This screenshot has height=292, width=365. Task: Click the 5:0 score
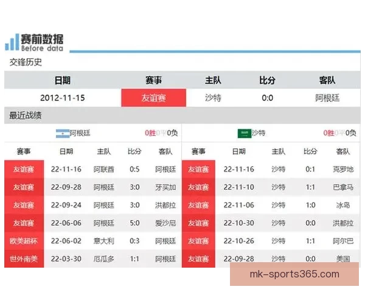click(x=134, y=223)
